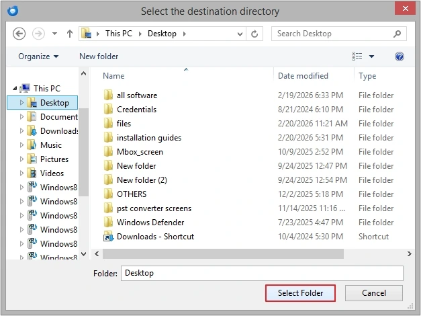The width and height of the screenshot is (421, 316).
Task: Expand the Music tree node
Action: [21, 145]
